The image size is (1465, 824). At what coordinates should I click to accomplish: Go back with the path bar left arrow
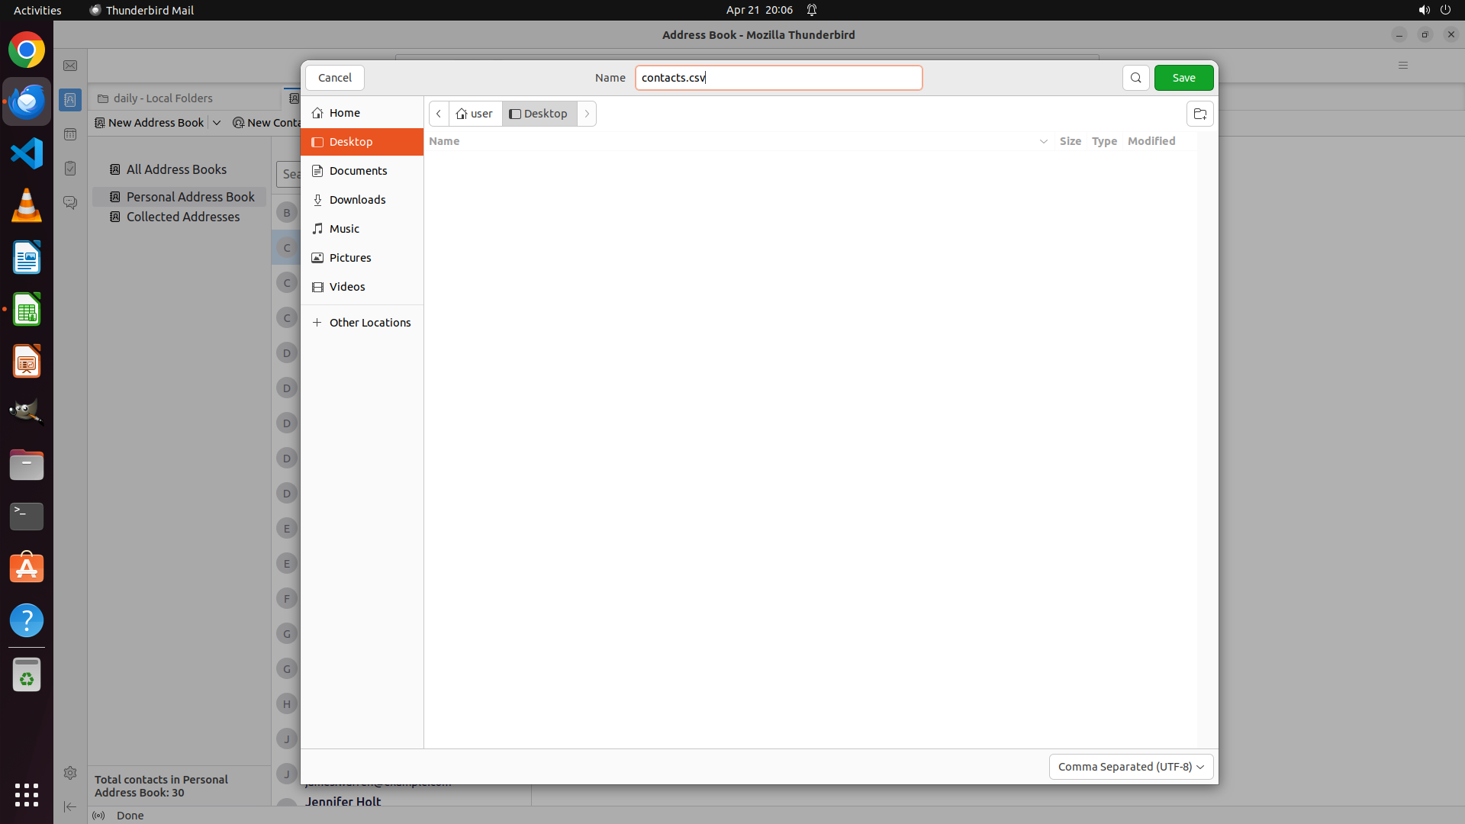click(x=439, y=114)
